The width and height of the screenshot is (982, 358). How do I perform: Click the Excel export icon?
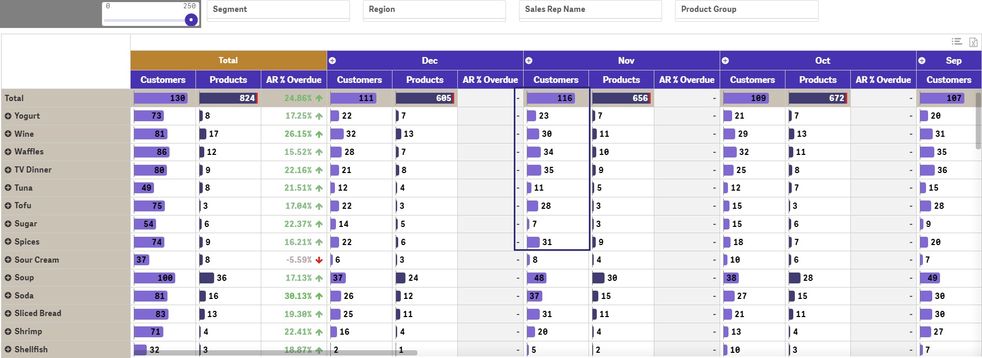973,42
